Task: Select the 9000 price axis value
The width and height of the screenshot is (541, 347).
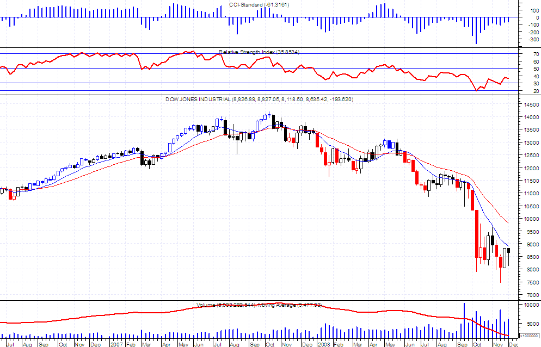Action: [x=534, y=244]
